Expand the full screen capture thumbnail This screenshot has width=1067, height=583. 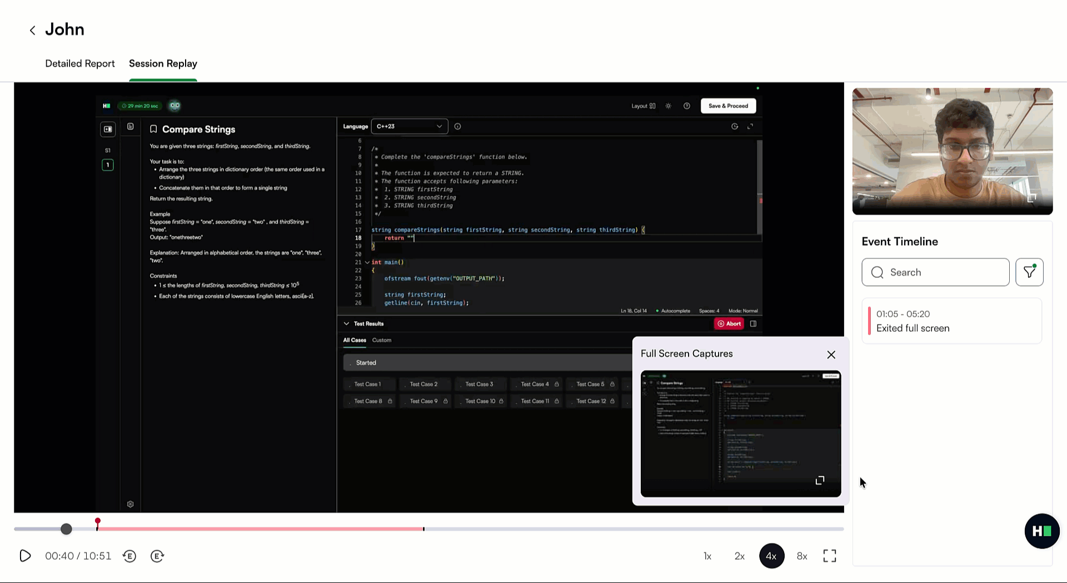(x=820, y=480)
